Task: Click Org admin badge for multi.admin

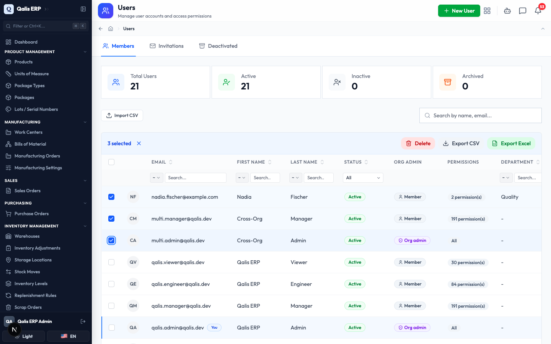Action: tap(412, 240)
